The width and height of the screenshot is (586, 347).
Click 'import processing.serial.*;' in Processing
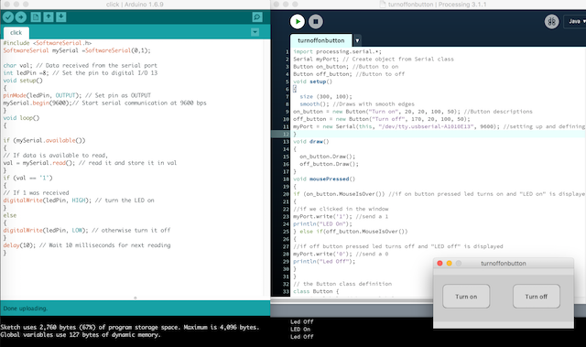tap(338, 51)
